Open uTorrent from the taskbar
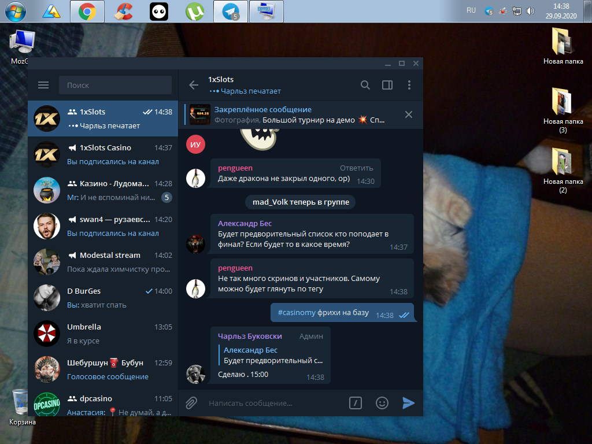Screen dimensions: 592x444 click(x=195, y=12)
